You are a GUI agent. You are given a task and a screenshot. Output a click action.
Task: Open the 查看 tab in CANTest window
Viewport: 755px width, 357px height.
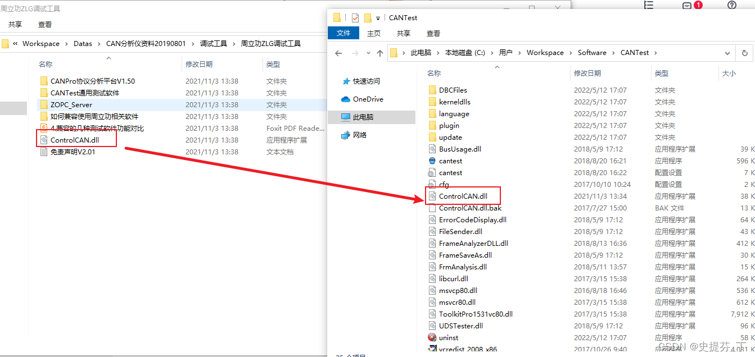(433, 33)
